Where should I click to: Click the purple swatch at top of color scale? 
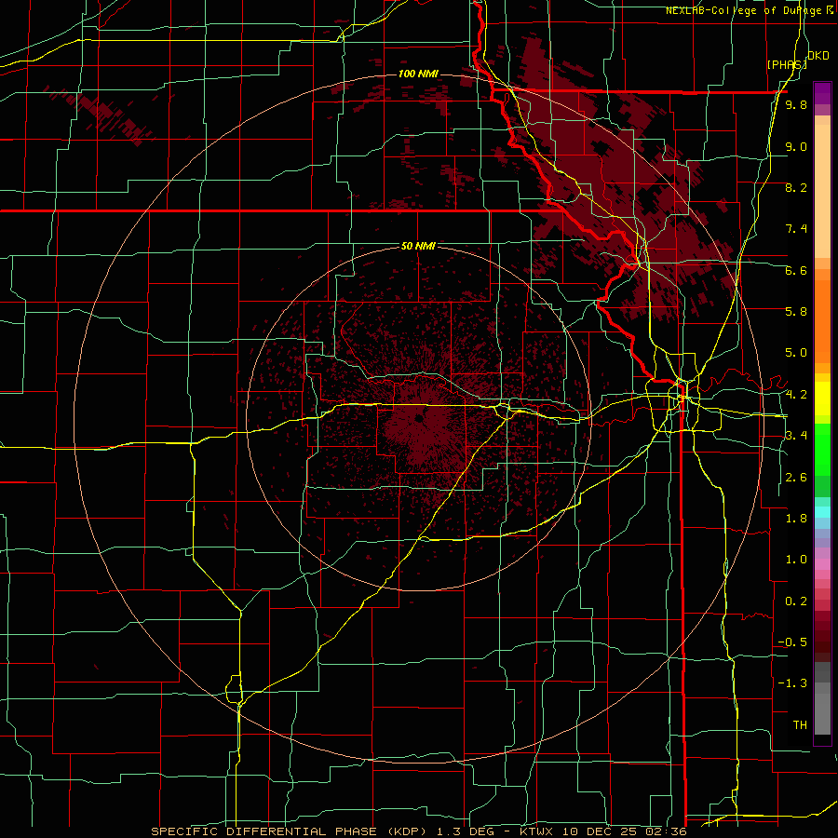(x=822, y=93)
